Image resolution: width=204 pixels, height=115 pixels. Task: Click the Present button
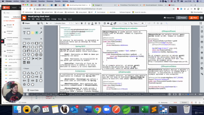[182, 18]
